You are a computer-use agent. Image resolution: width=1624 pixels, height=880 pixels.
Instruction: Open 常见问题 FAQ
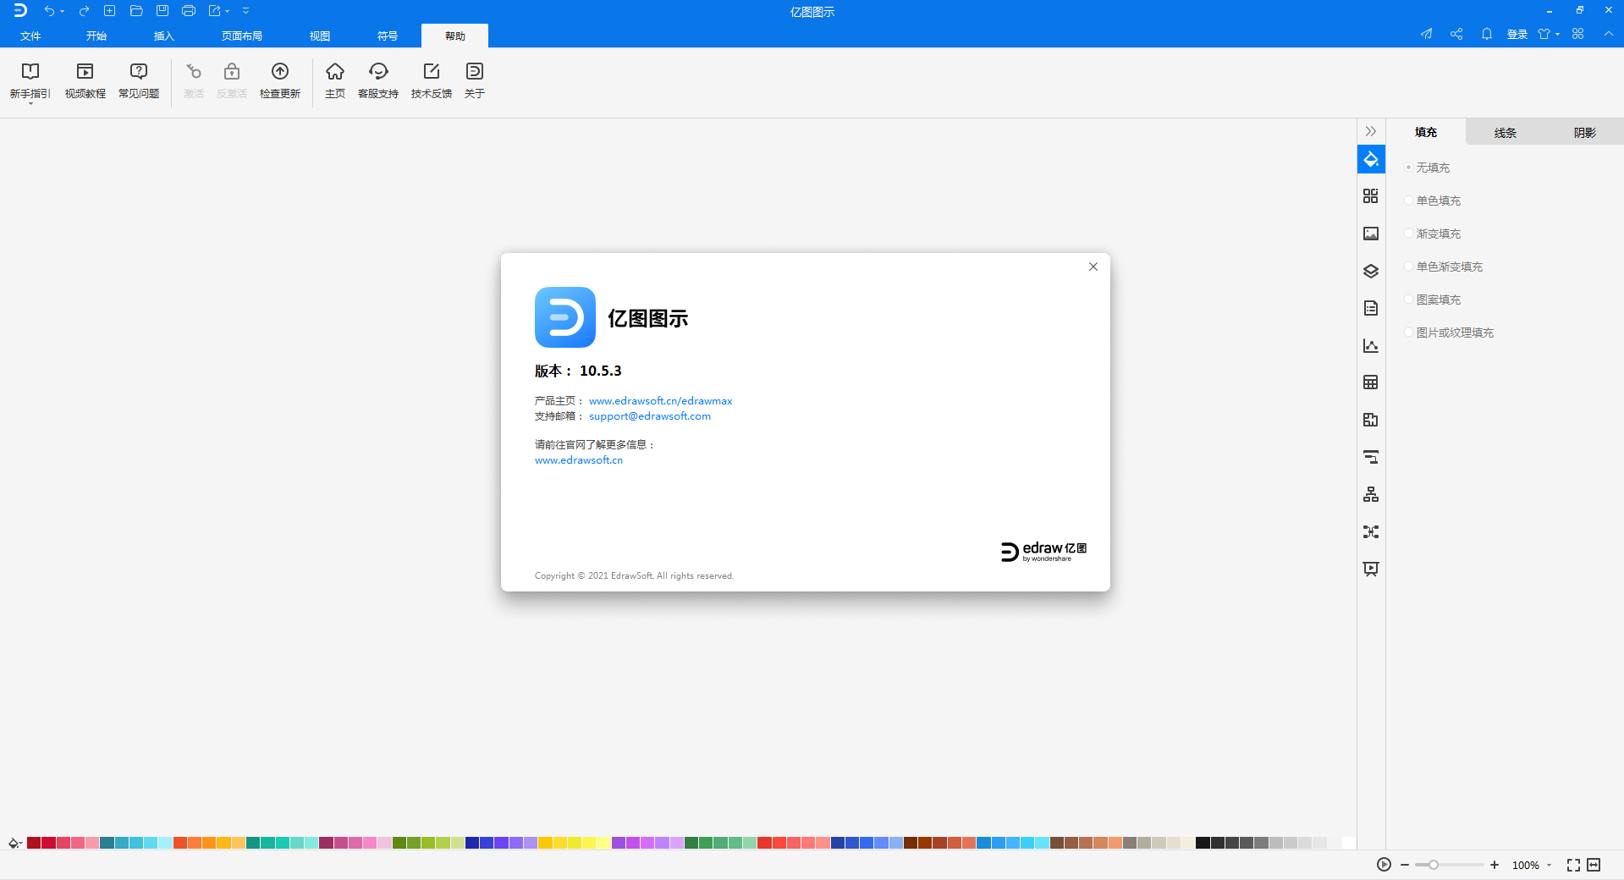(139, 81)
